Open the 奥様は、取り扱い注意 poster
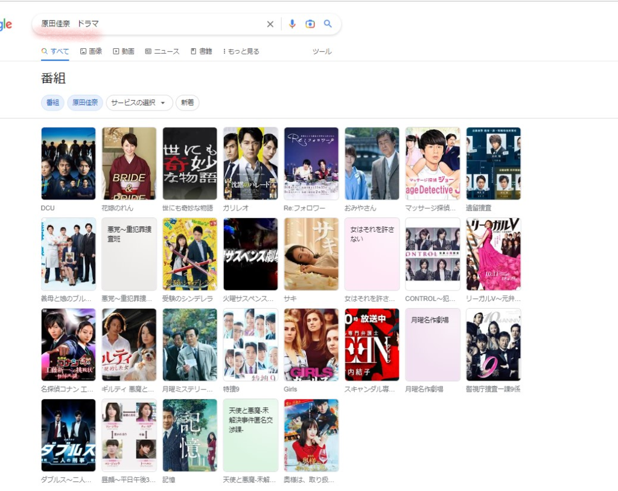 point(311,435)
